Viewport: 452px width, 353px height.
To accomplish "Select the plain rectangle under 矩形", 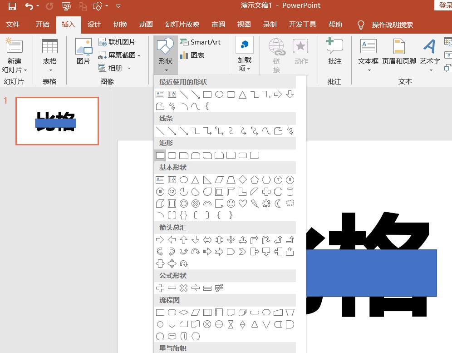I will pos(160,155).
